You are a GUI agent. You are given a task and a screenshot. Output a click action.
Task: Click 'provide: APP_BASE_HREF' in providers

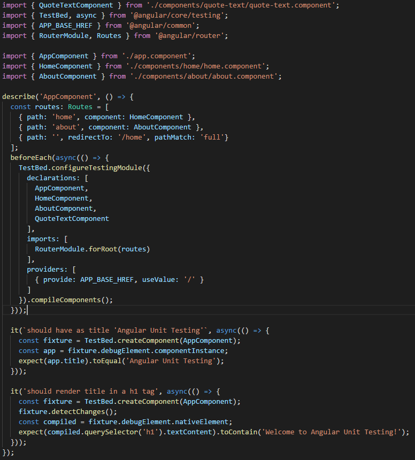tap(88, 280)
